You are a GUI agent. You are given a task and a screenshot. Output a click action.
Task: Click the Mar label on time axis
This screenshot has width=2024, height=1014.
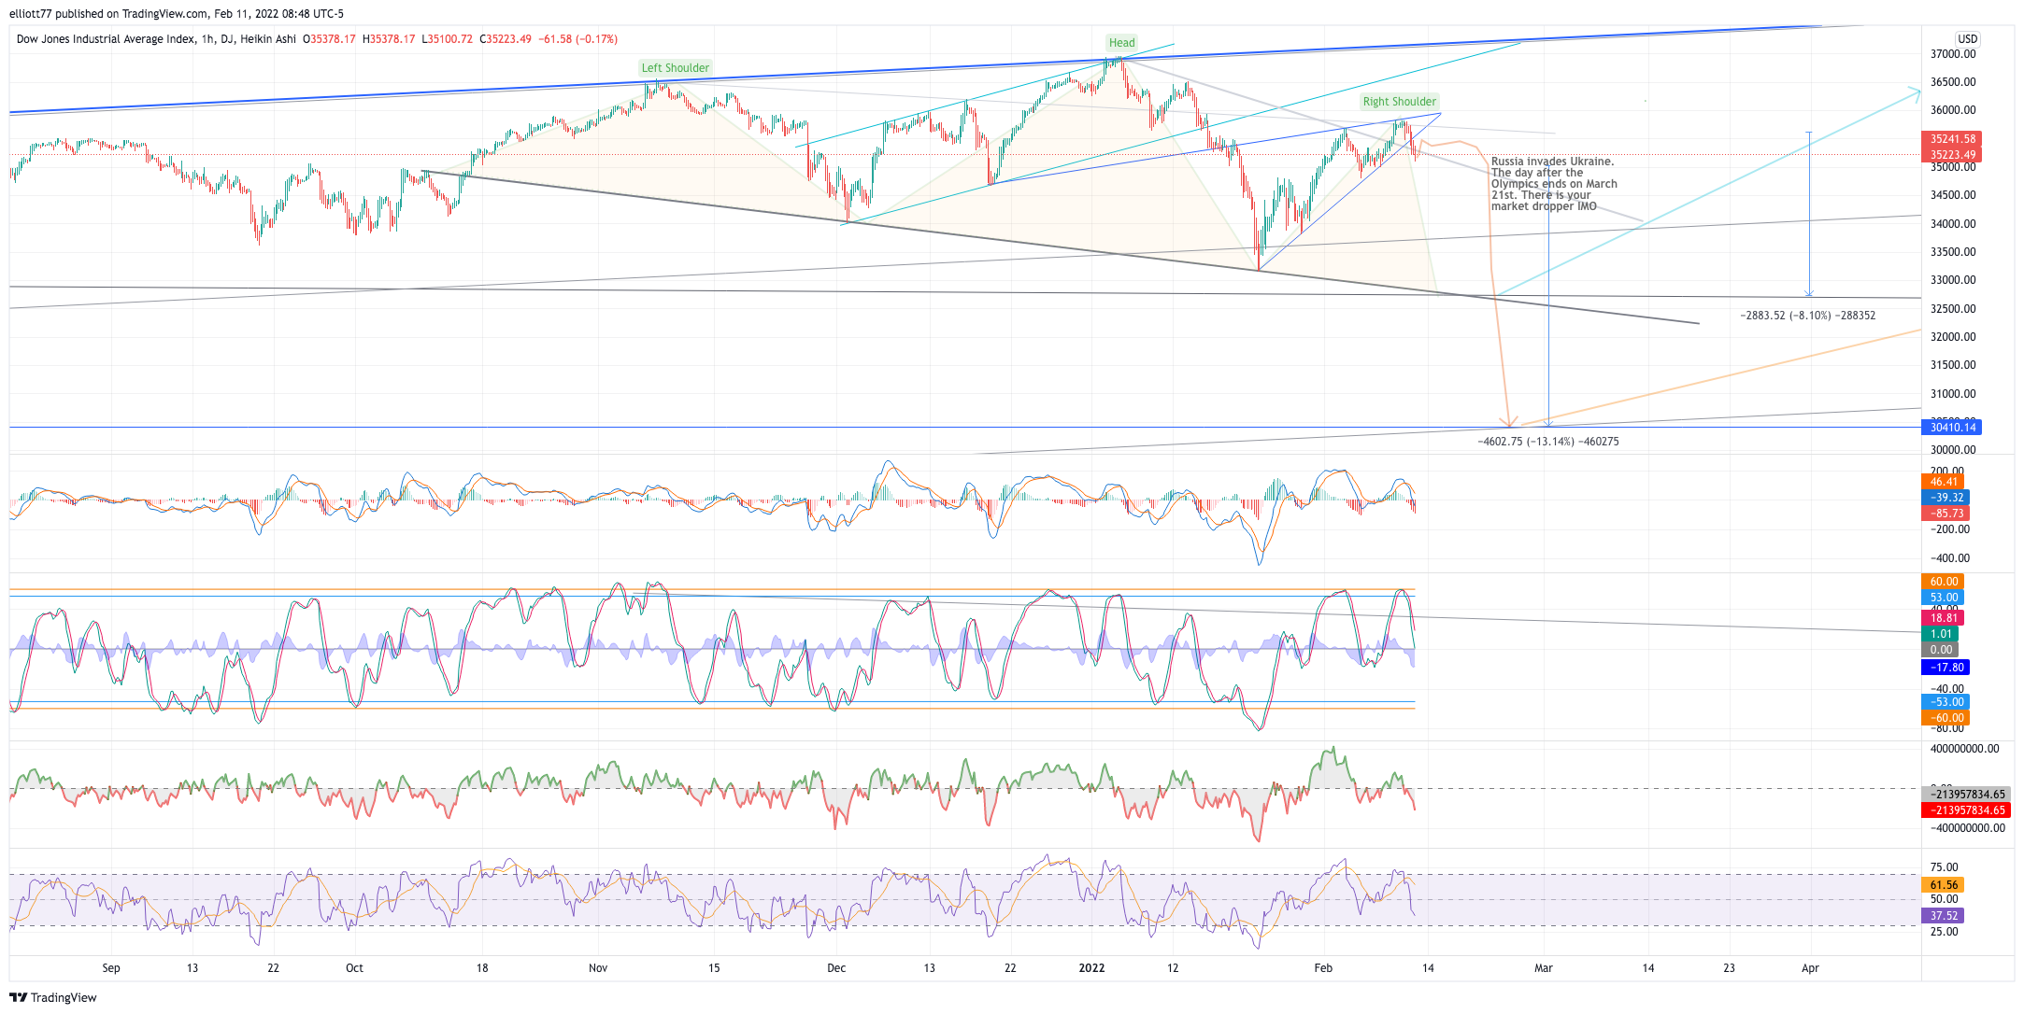pyautogui.click(x=1544, y=968)
